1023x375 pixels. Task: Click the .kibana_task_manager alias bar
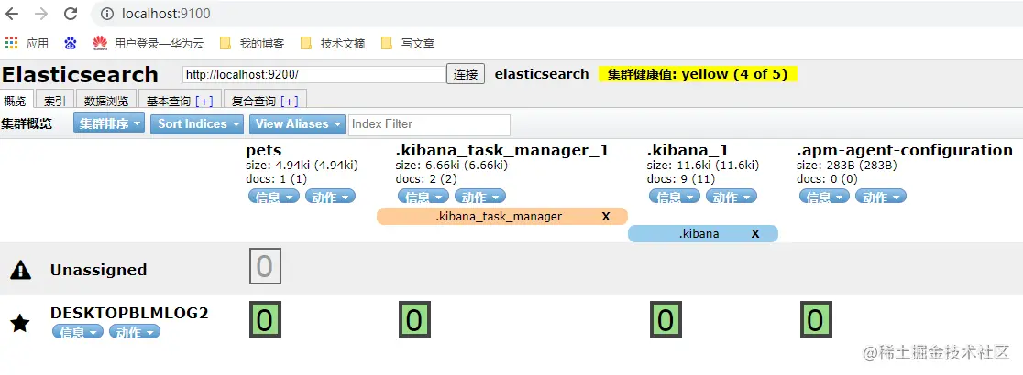[501, 216]
